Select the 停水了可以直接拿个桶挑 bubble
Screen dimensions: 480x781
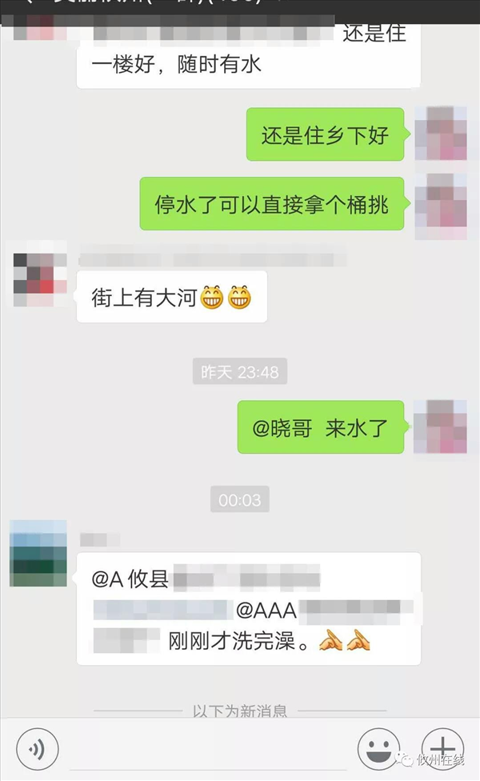tap(272, 204)
